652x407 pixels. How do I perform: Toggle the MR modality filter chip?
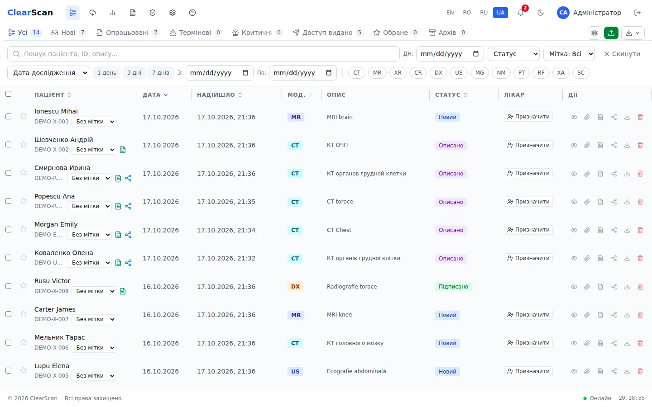tap(377, 73)
